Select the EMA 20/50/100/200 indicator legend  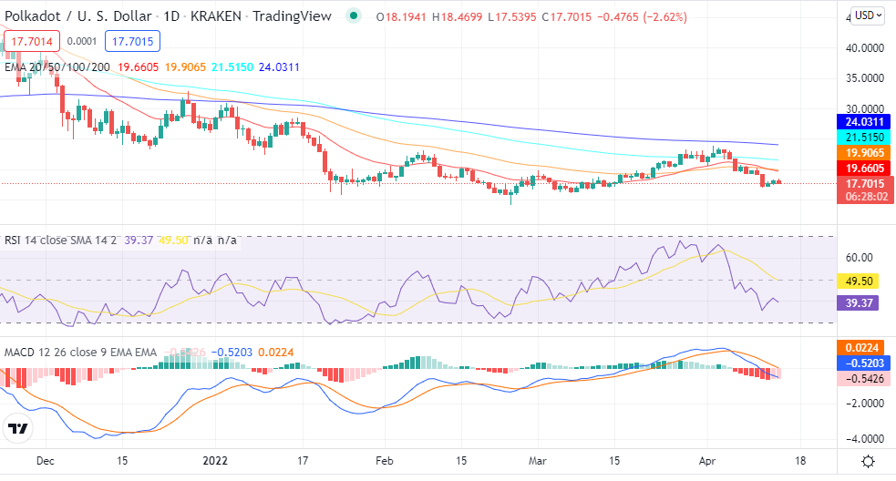coord(57,67)
